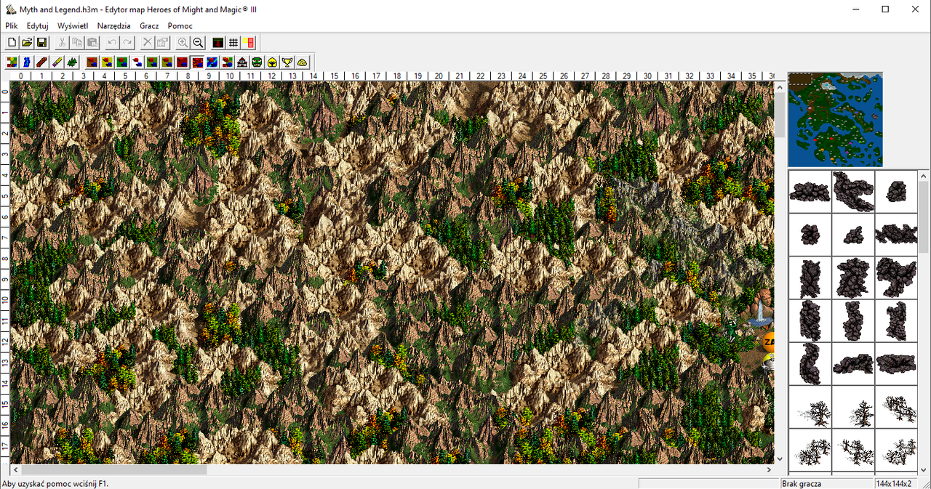Zoom out with magnifier minus icon
The height and width of the screenshot is (489, 931).
tap(198, 43)
